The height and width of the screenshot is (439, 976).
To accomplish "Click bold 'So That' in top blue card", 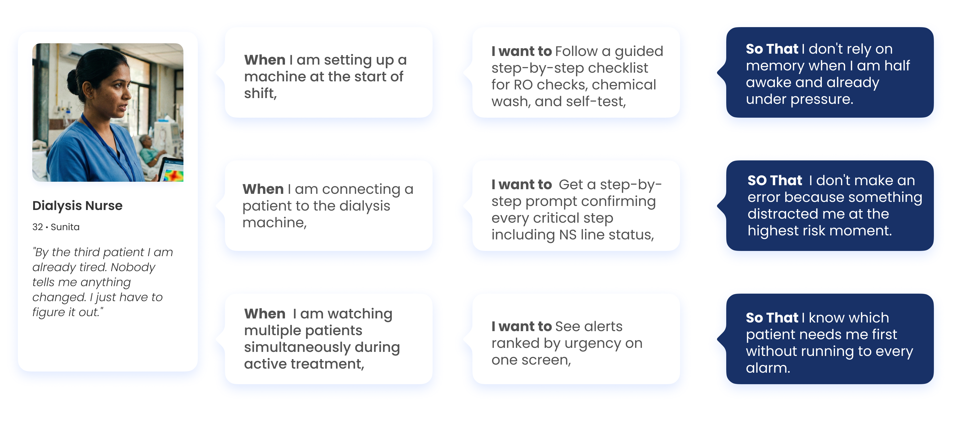I will tap(772, 49).
